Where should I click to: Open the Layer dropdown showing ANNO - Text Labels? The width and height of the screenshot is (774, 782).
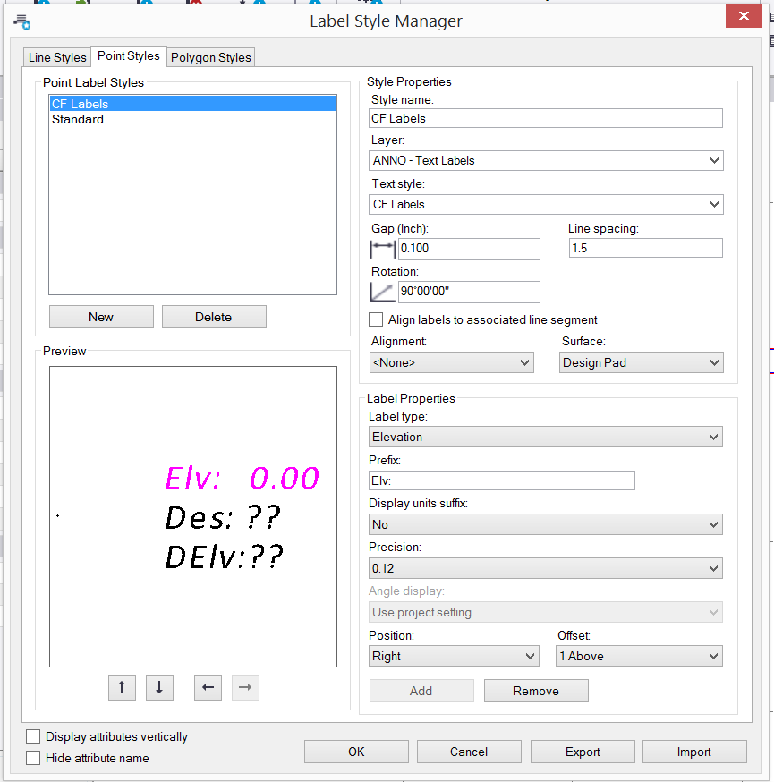pyautogui.click(x=546, y=160)
